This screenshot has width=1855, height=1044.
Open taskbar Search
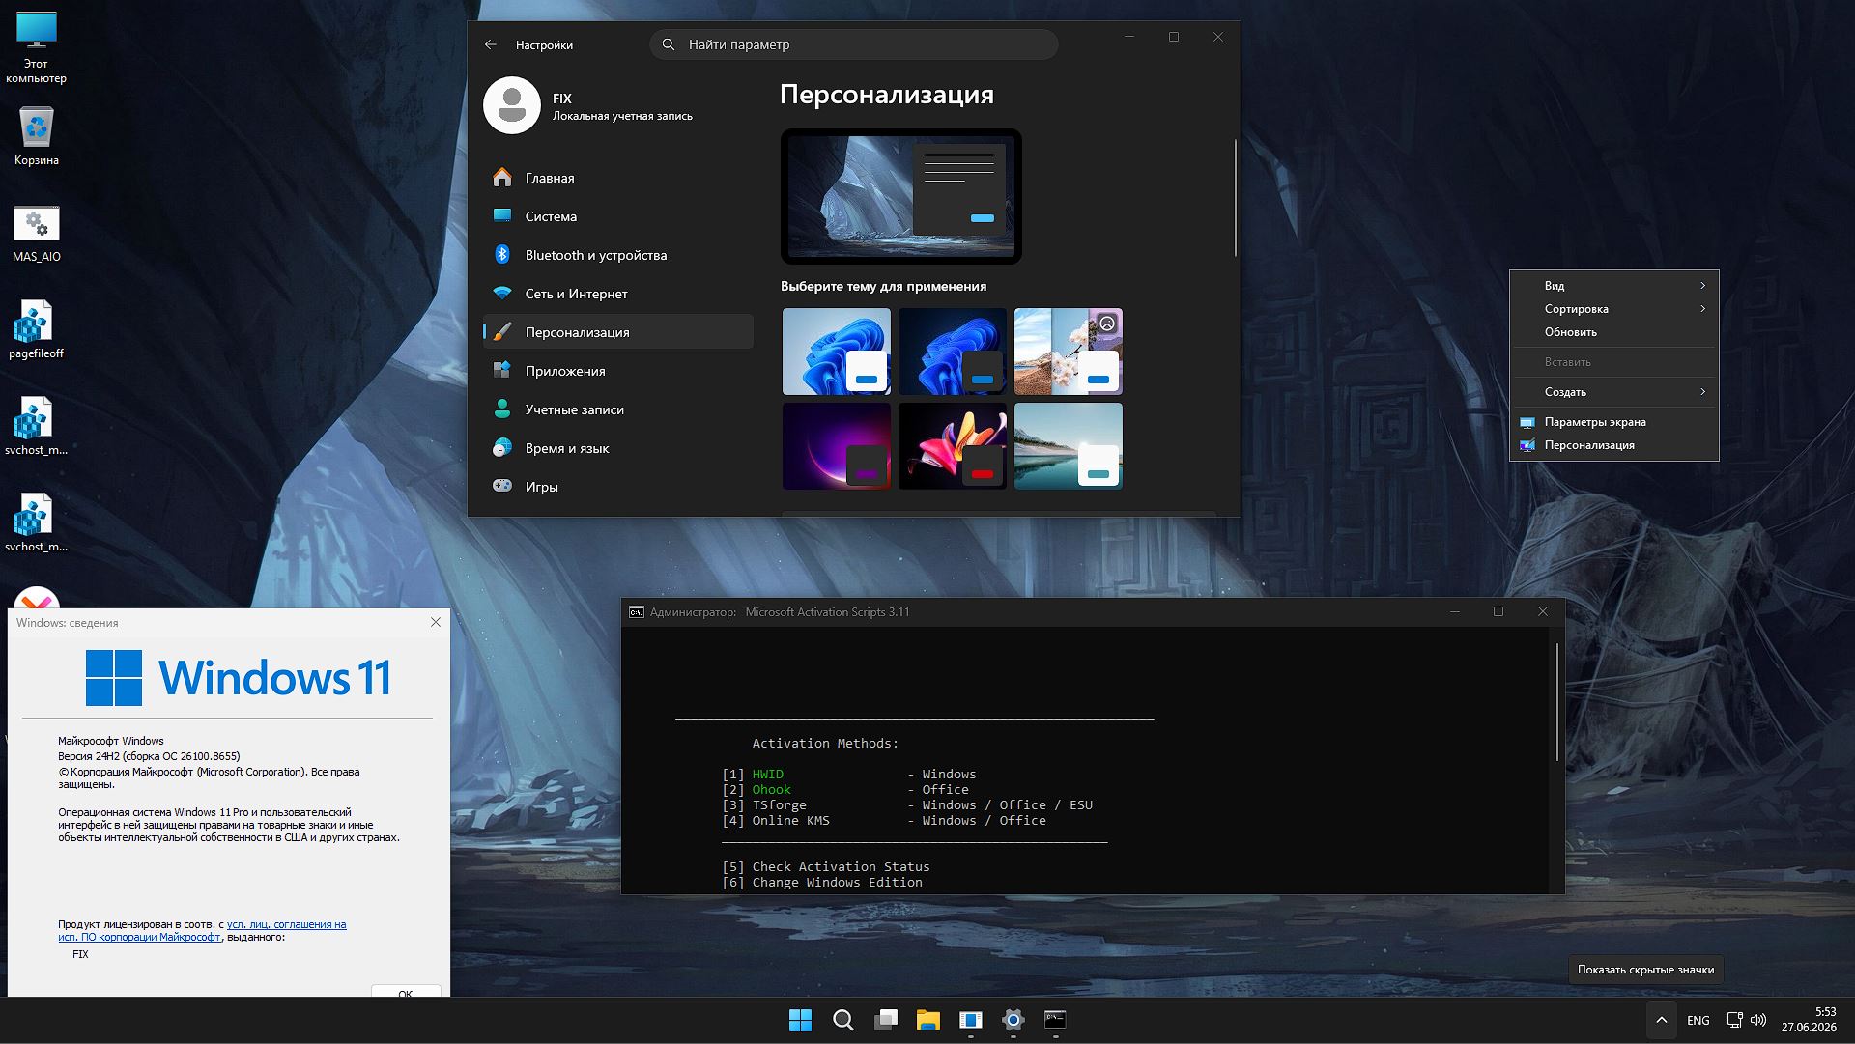(842, 1020)
